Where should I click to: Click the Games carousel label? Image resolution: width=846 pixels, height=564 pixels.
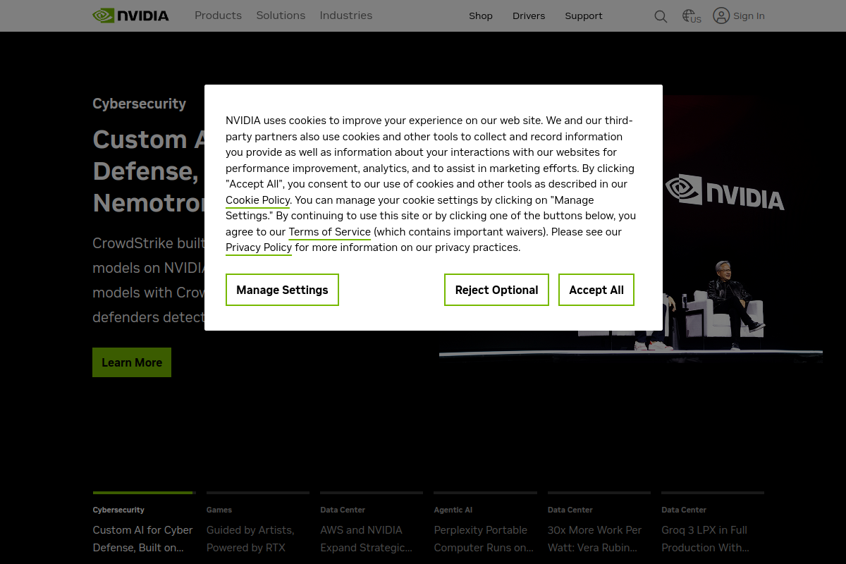219,510
